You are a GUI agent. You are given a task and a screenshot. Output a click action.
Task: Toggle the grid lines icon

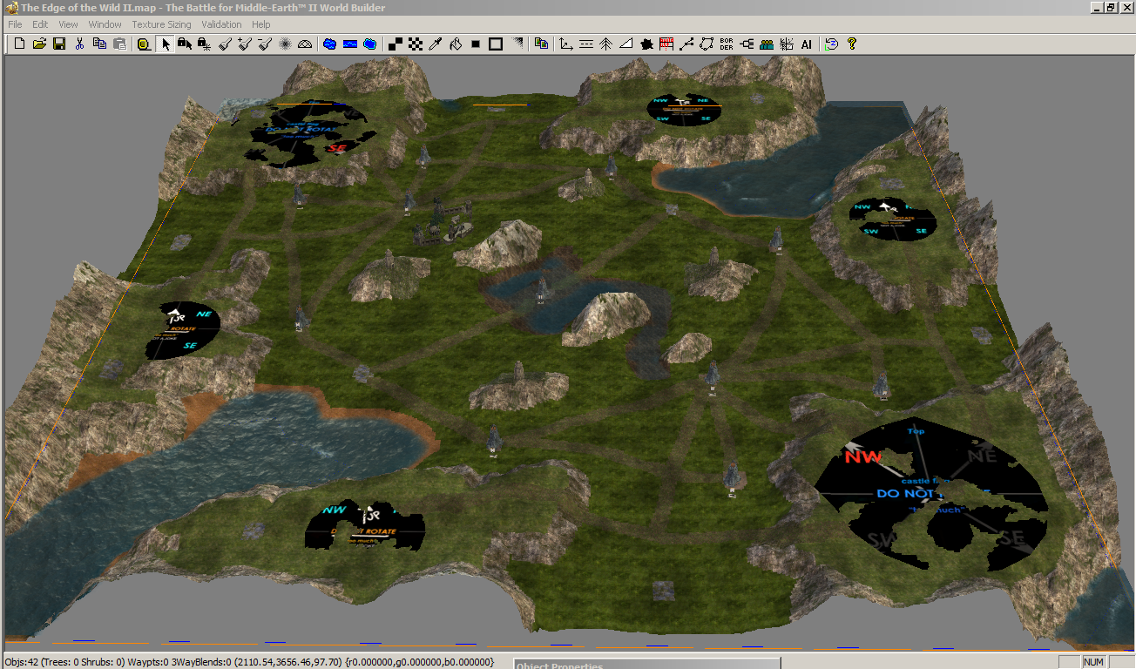[x=787, y=44]
